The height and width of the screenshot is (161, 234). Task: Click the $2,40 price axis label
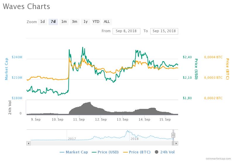coord(187,57)
